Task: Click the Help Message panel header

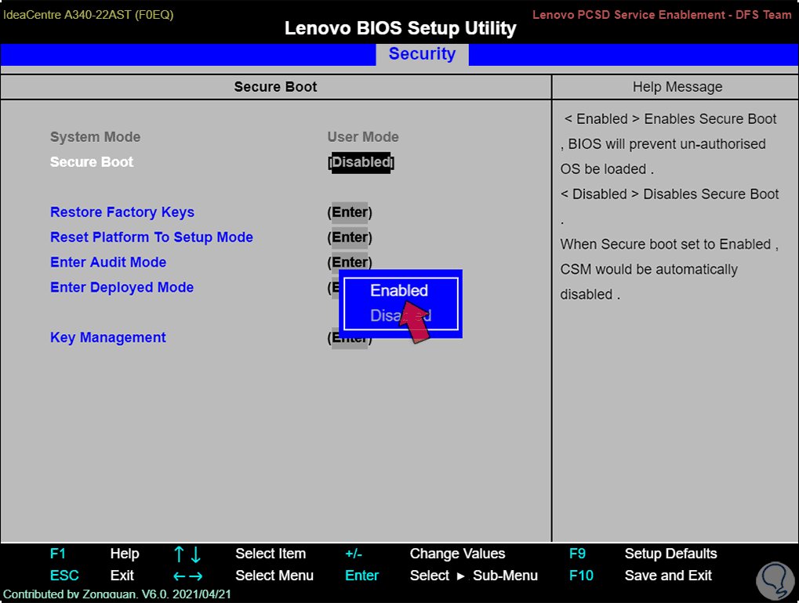Action: click(677, 87)
